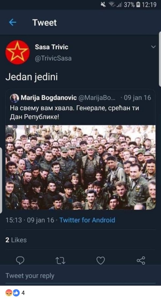Viewport: 161px width, 299px height.
Task: View the quoted group photo of soldiers
Action: coord(80,168)
